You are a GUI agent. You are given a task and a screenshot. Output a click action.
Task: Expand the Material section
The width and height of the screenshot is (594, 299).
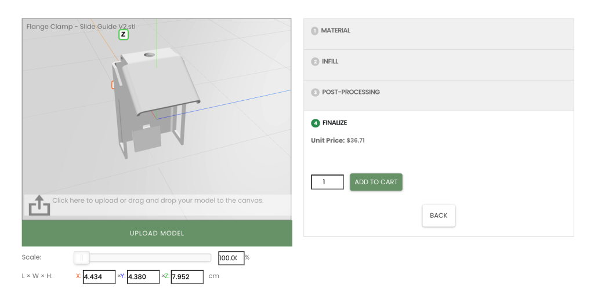[336, 31]
